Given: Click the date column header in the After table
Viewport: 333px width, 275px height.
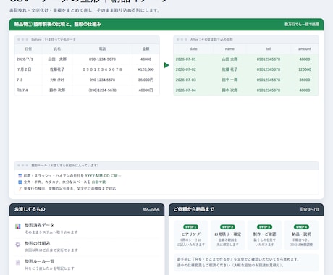Looking at the screenshot, I should pos(193,48).
